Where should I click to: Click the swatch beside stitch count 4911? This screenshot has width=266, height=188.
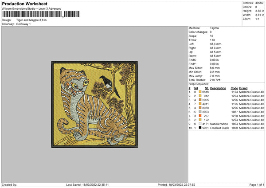pyautogui.click(x=200, y=104)
